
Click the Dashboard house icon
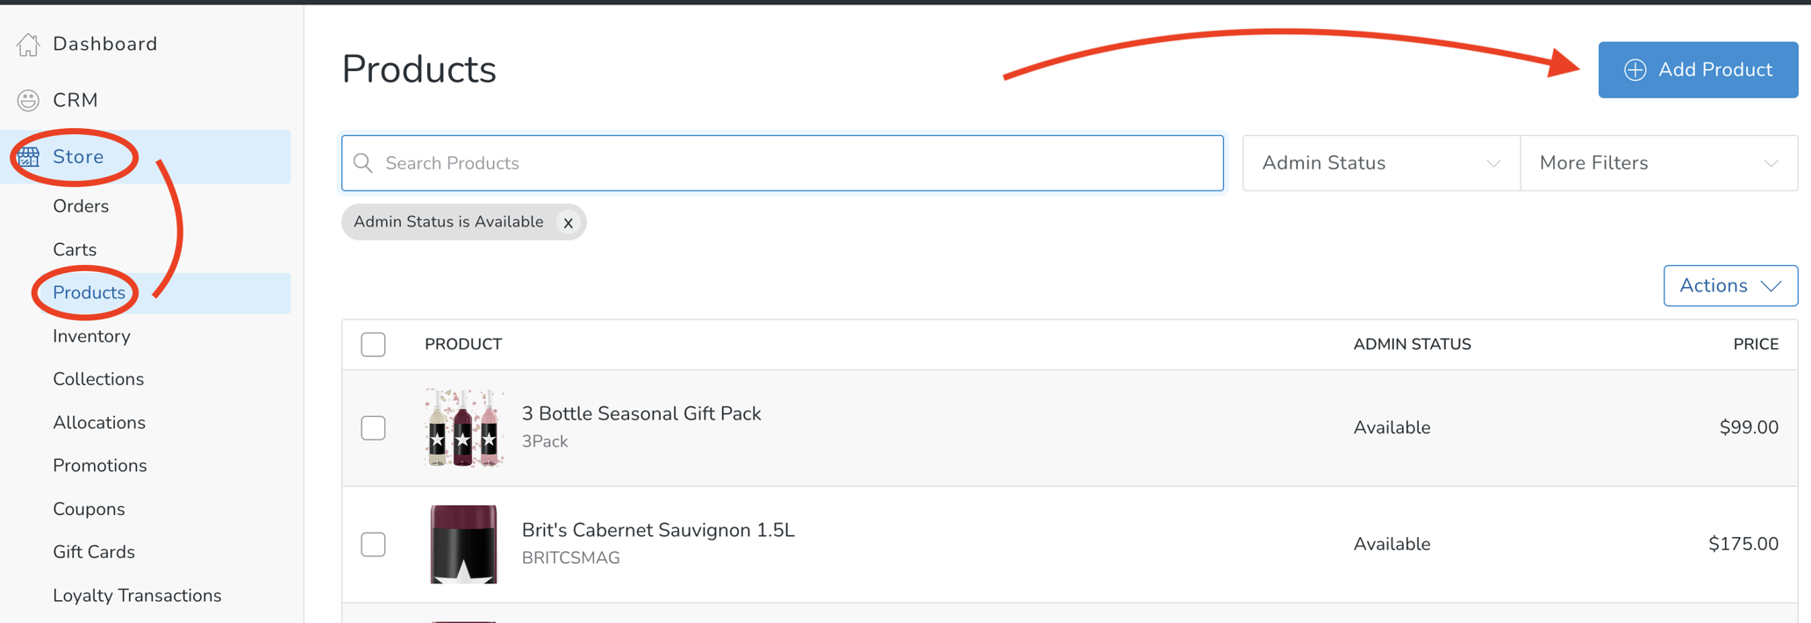pos(28,44)
